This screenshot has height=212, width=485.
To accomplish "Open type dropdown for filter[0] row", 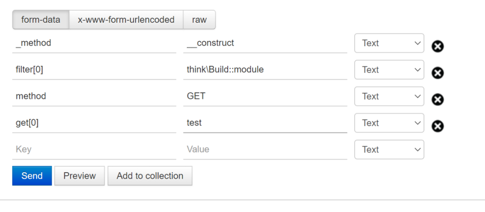I will pos(389,70).
